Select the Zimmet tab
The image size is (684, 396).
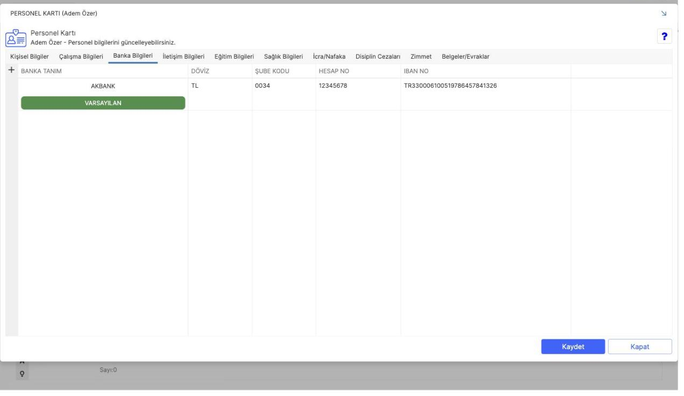[x=421, y=57]
